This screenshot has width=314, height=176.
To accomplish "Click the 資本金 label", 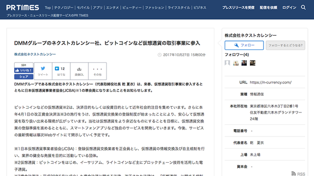I will tap(242, 167).
